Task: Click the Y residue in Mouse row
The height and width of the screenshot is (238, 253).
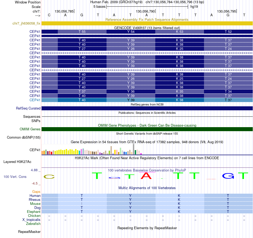Action: 130,204
